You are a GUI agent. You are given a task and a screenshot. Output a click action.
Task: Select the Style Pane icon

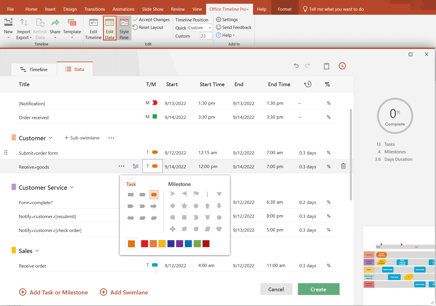click(124, 28)
